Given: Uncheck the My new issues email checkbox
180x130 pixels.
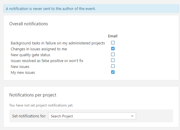Looking at the screenshot, I should pyautogui.click(x=113, y=72).
